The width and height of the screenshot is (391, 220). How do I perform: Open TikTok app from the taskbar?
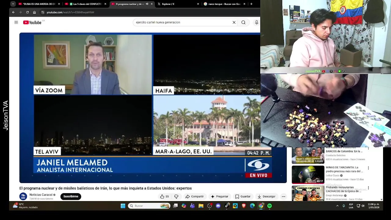pyautogui.click(x=227, y=206)
